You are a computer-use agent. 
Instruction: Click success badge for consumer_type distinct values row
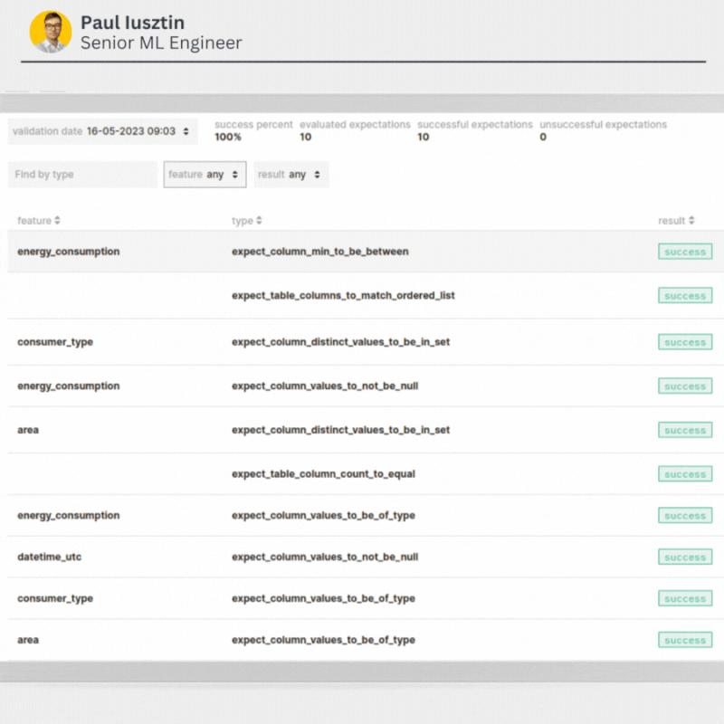coord(685,342)
